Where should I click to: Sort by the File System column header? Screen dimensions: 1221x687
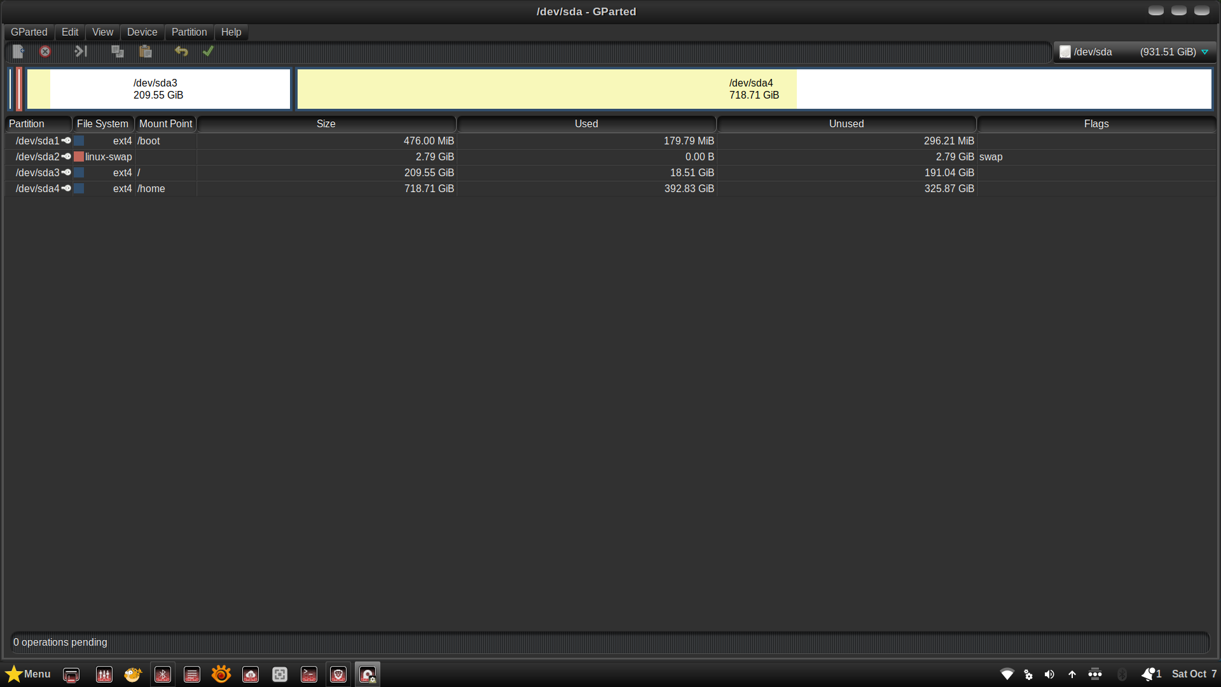103,124
